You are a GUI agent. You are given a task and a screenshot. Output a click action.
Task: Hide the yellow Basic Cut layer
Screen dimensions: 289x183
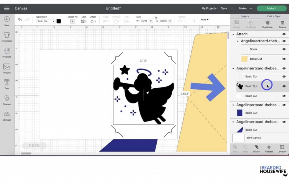tap(284, 59)
